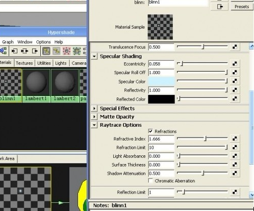The image size is (254, 211).
Task: Click the Refractive Index map checker icon
Action: pyautogui.click(x=235, y=138)
